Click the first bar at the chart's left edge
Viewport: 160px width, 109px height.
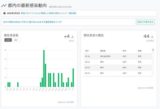point(8,84)
